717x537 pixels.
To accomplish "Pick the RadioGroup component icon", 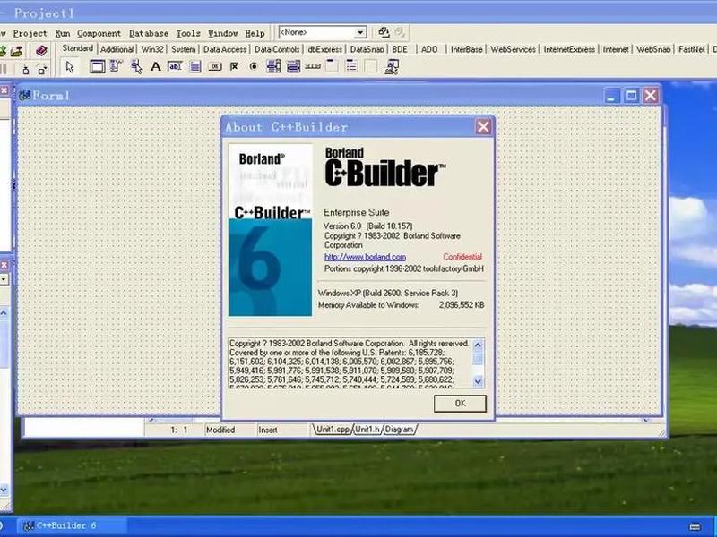I will coord(351,66).
